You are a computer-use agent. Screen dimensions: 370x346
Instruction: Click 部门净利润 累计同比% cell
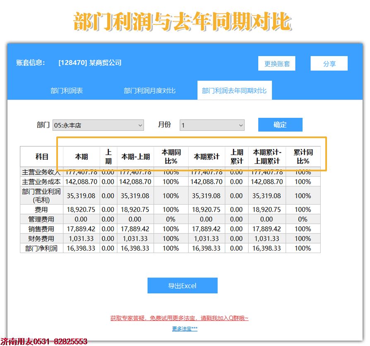(x=303, y=249)
